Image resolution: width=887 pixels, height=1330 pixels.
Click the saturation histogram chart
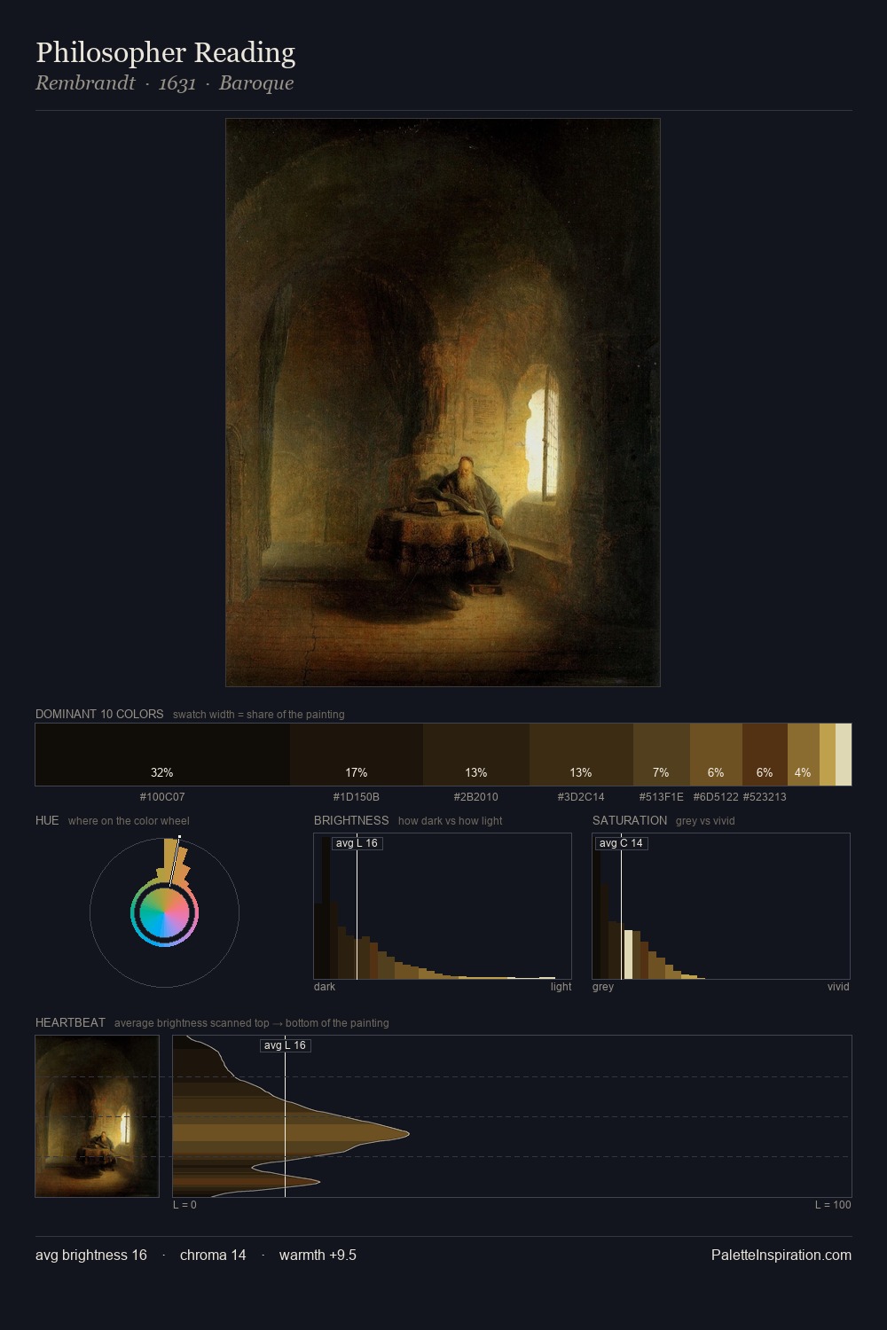click(721, 906)
